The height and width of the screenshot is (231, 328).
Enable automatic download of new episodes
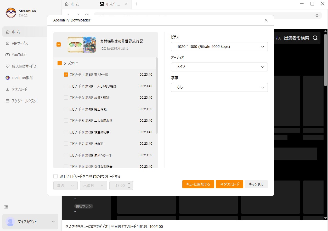pyautogui.click(x=55, y=176)
